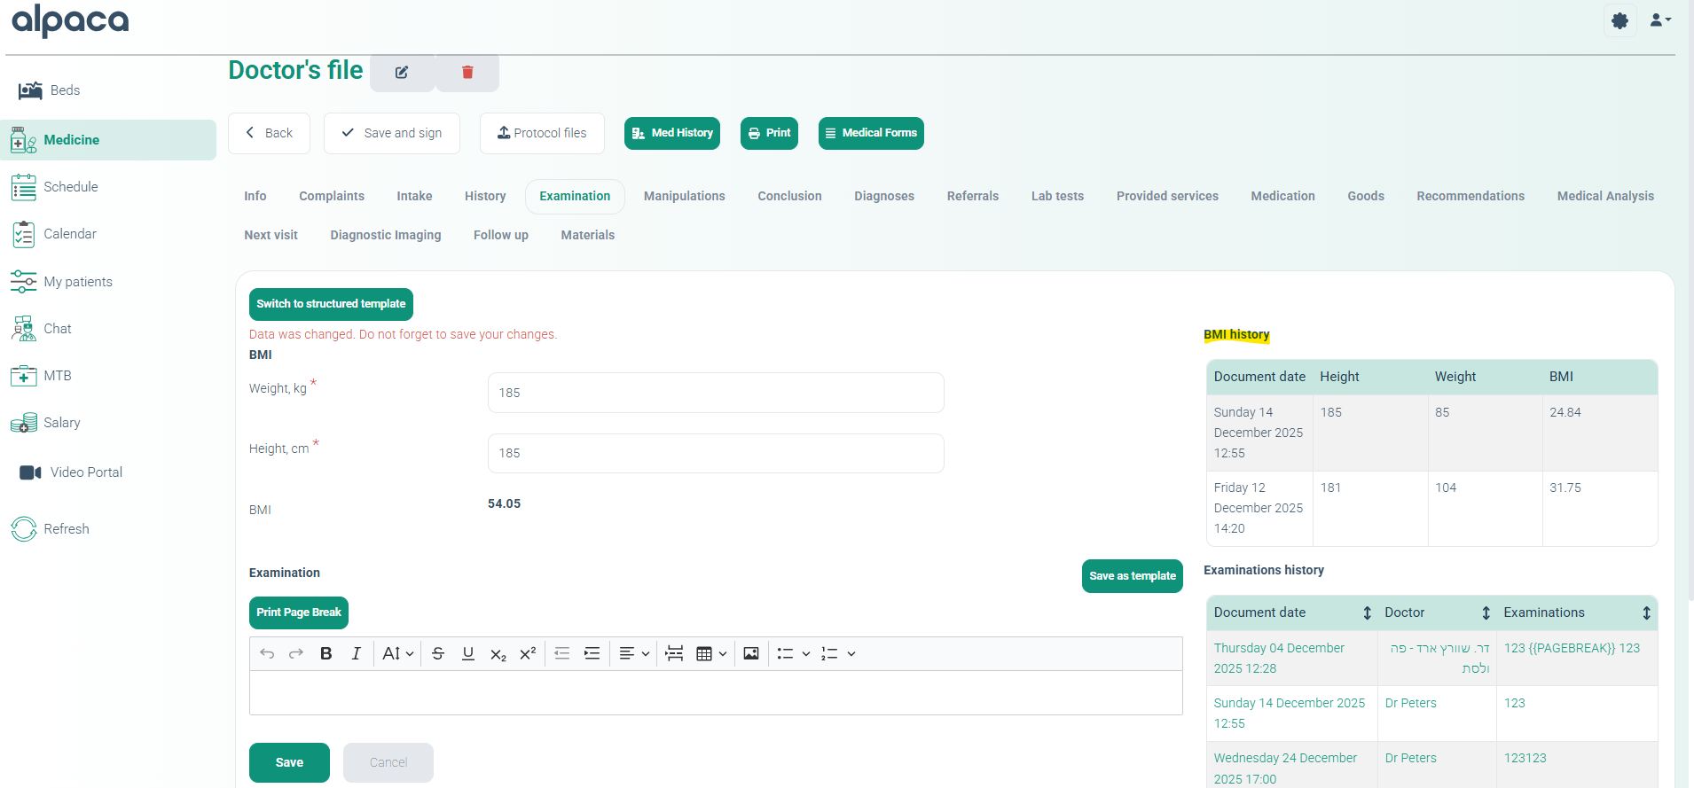Toggle bold formatting in the editor
The width and height of the screenshot is (1694, 788).
click(325, 653)
